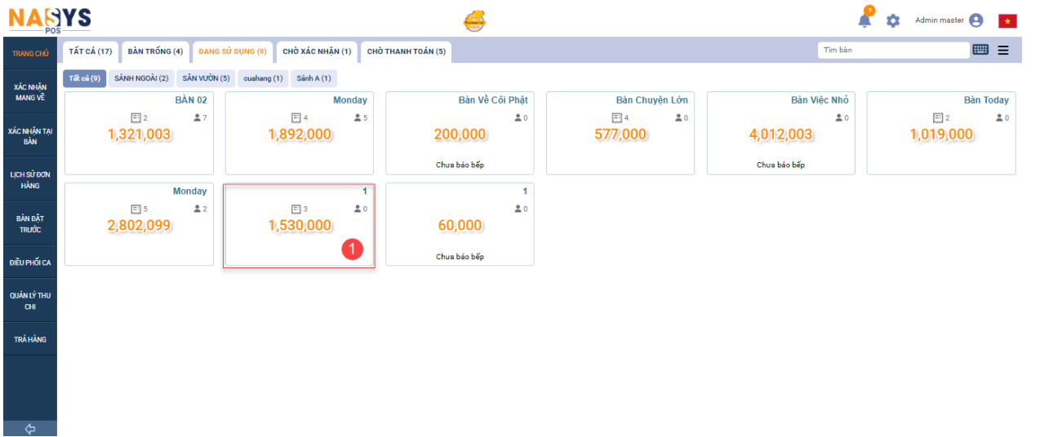The width and height of the screenshot is (1053, 437).
Task: Filter by SÂN VƯỜN (5) area
Action: (x=206, y=78)
